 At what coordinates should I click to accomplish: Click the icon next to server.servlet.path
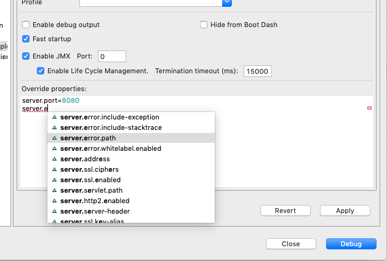tap(54, 190)
